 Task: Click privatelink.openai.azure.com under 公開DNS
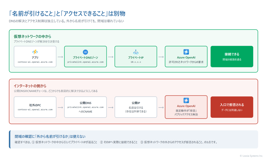click(86, 107)
